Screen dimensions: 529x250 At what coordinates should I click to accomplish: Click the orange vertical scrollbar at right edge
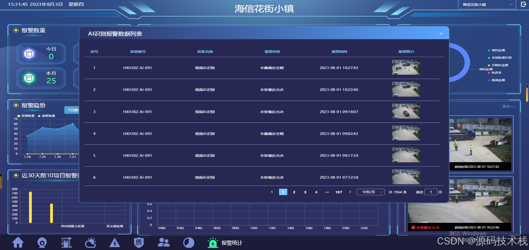click(x=527, y=93)
